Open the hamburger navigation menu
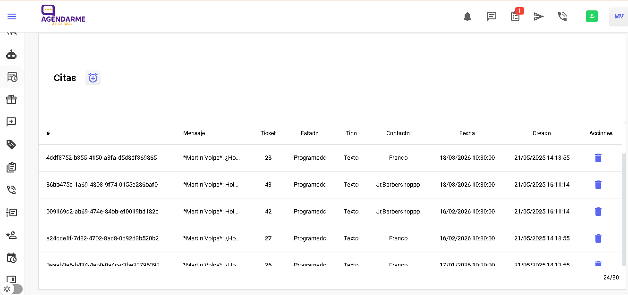The width and height of the screenshot is (628, 295). tap(12, 16)
